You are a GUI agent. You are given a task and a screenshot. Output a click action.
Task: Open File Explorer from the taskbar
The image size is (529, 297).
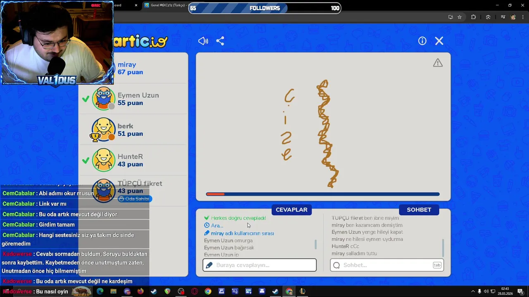pyautogui.click(x=113, y=292)
